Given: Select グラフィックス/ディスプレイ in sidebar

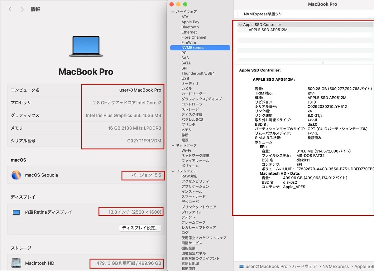Looking at the screenshot, I should click(x=203, y=99).
